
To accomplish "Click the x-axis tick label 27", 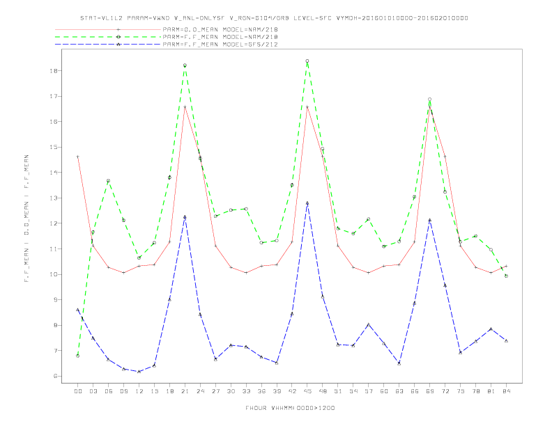I will click(x=215, y=391).
